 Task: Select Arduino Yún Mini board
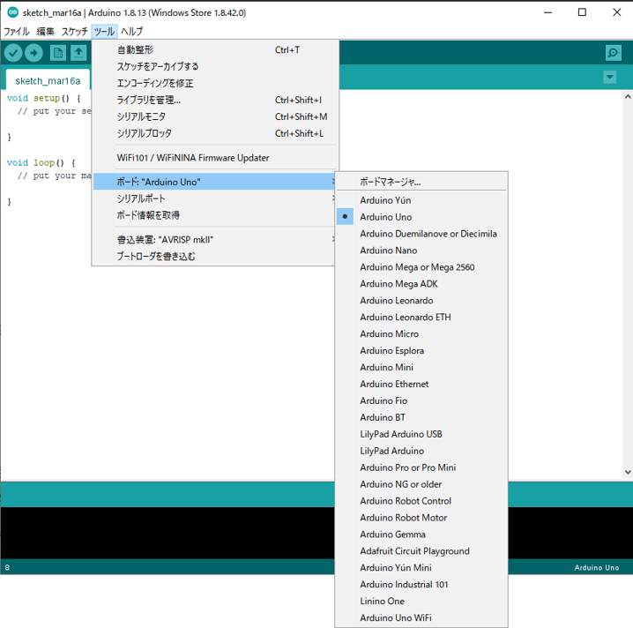421,567
